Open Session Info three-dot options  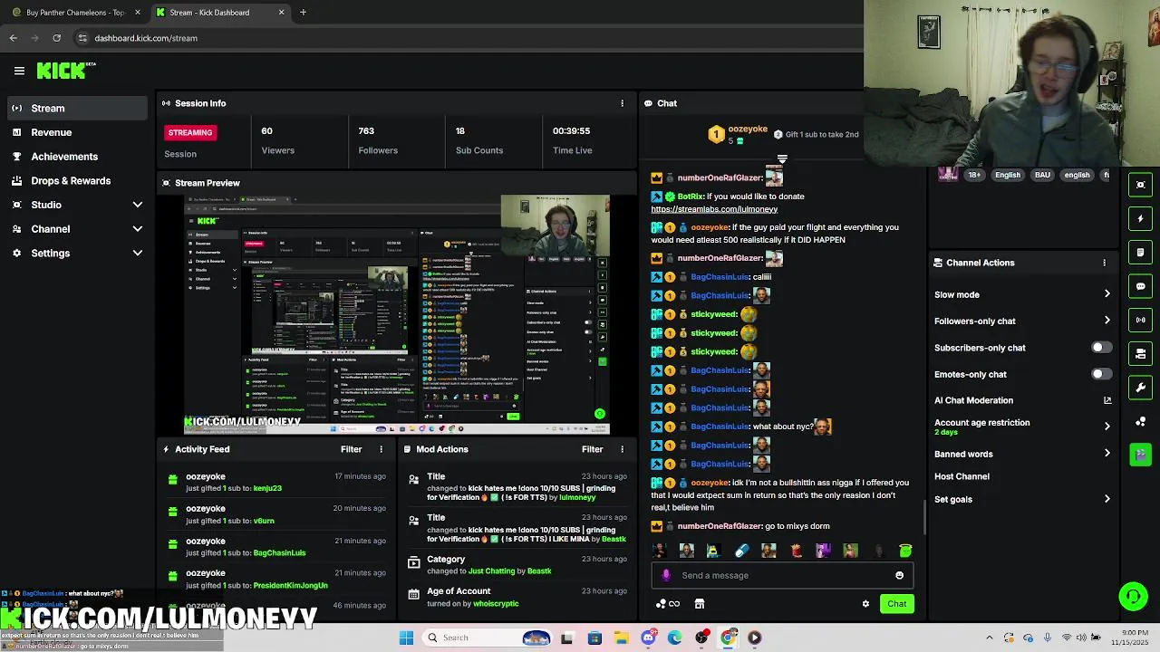622,103
